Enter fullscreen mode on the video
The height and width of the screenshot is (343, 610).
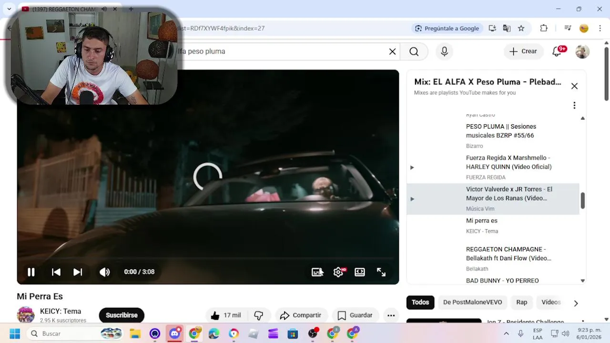381,272
